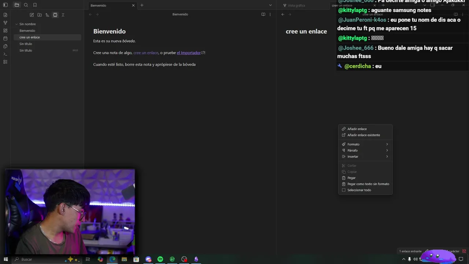Expand the Párrafo submenu
Image resolution: width=469 pixels, height=264 pixels.
(365, 150)
